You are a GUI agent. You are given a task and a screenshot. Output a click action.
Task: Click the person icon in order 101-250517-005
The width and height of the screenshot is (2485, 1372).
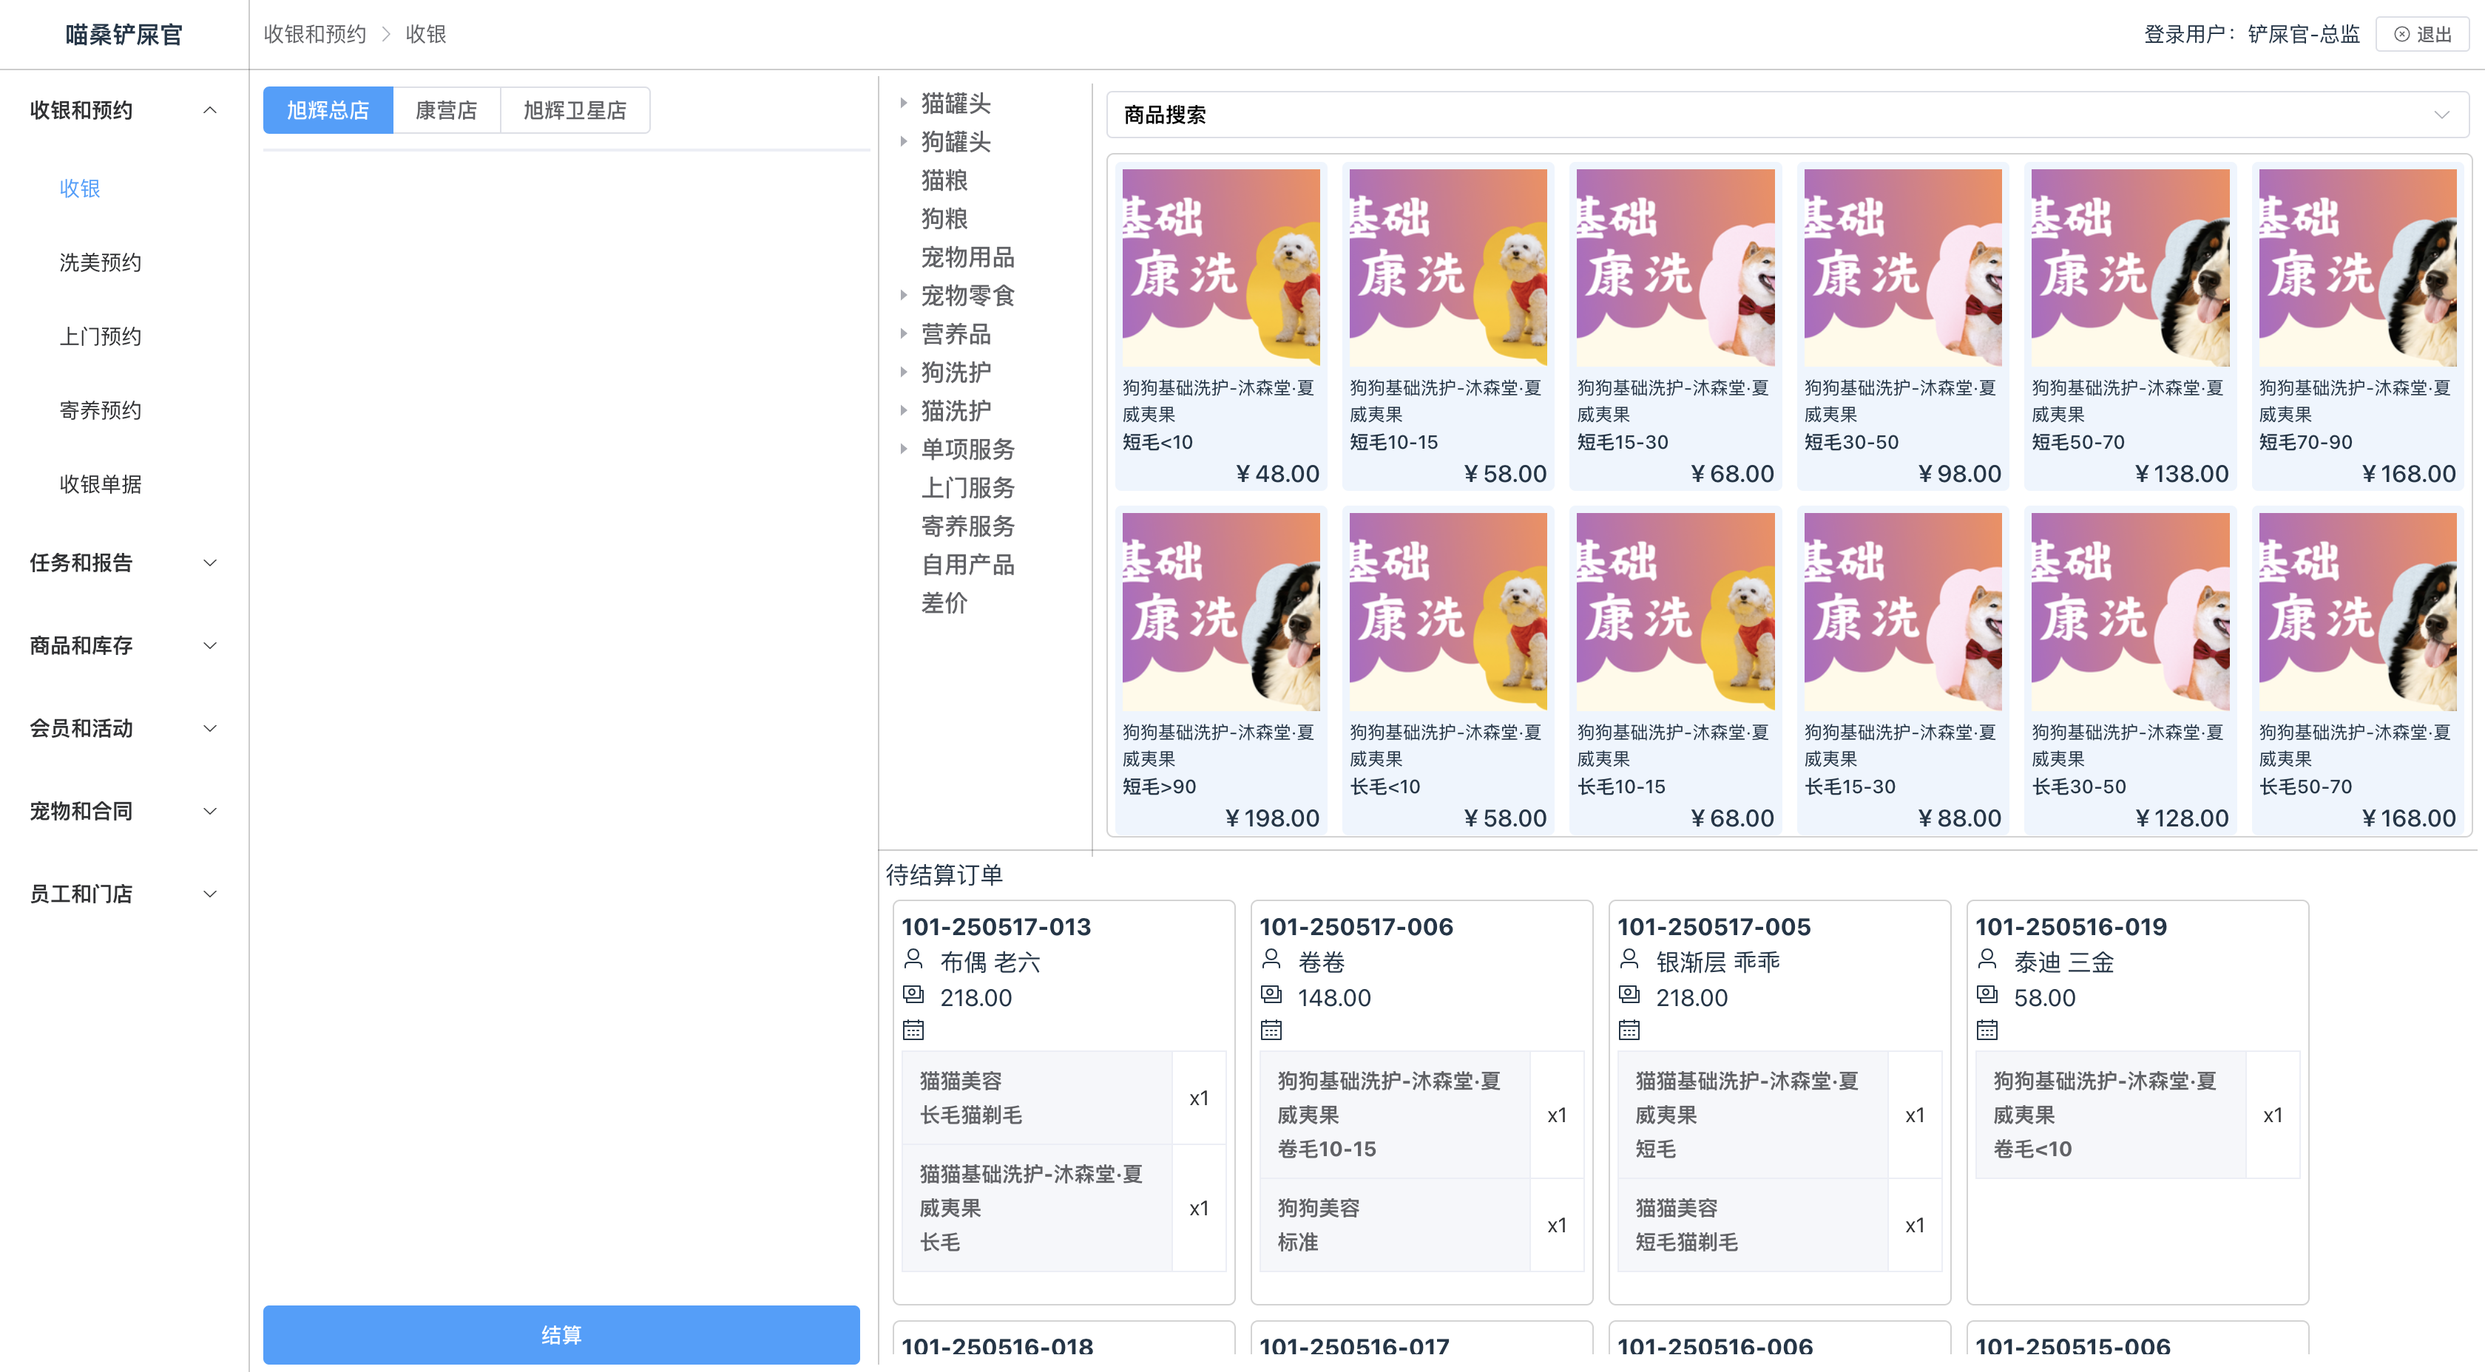point(1629,958)
